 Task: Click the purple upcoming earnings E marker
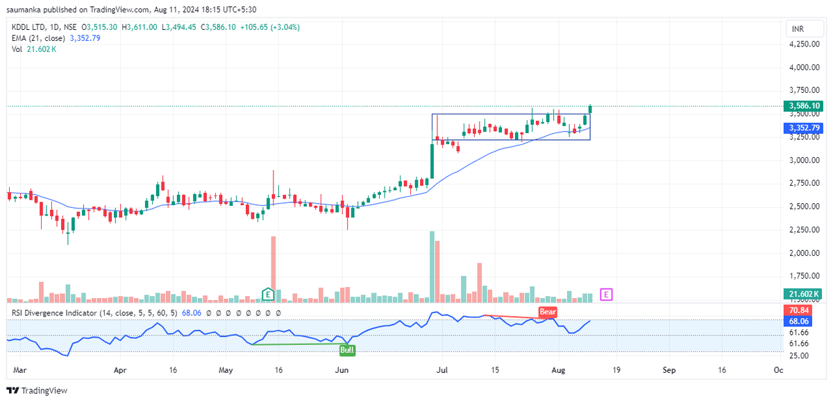606,295
